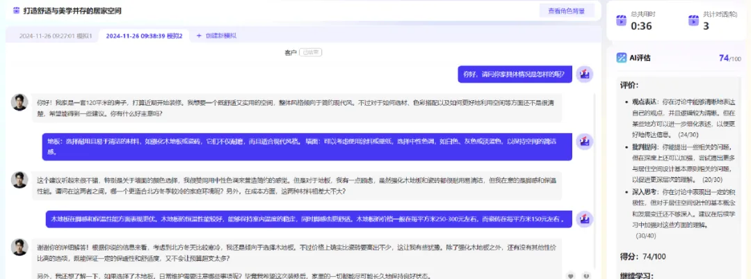Click the dialogue round count 3
Image resolution: width=751 pixels, height=279 pixels.
click(x=706, y=26)
